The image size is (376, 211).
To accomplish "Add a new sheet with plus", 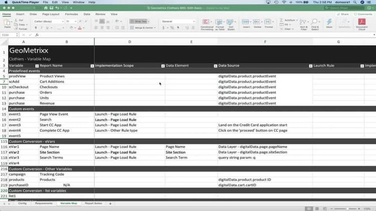I will click(110, 203).
